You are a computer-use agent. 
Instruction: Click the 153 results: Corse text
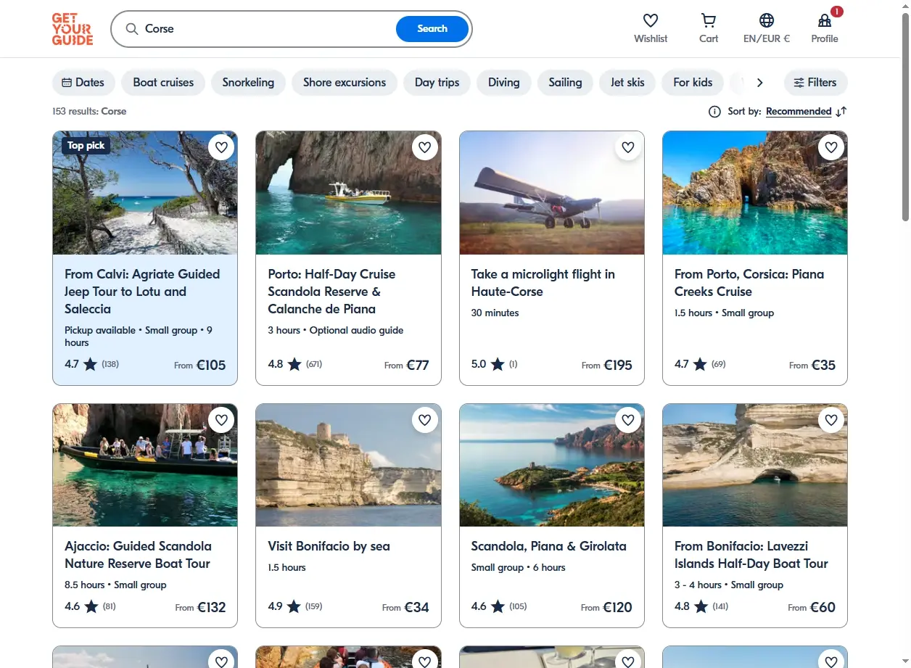tap(89, 111)
